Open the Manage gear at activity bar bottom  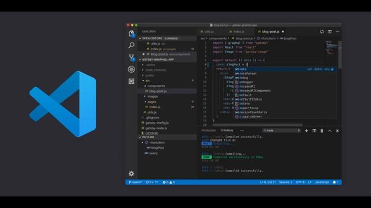click(132, 173)
